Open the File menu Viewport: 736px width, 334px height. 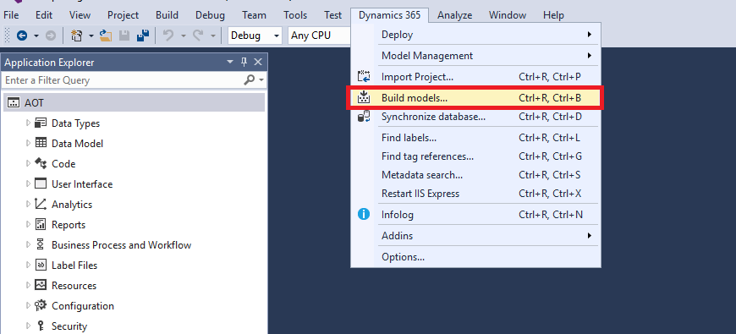(11, 15)
